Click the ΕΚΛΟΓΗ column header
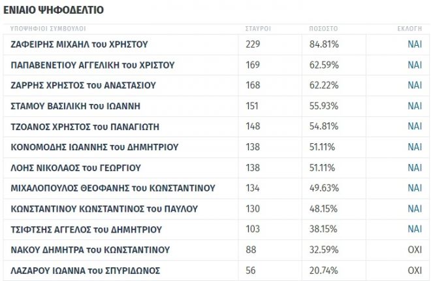This screenshot has height=281, width=431. pos(409,29)
